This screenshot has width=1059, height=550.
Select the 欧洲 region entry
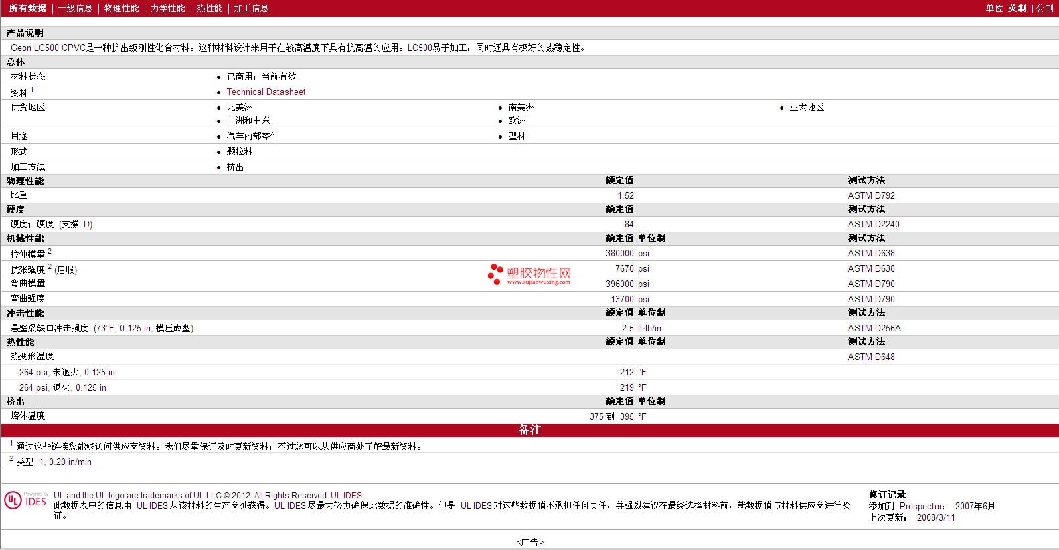pos(517,120)
